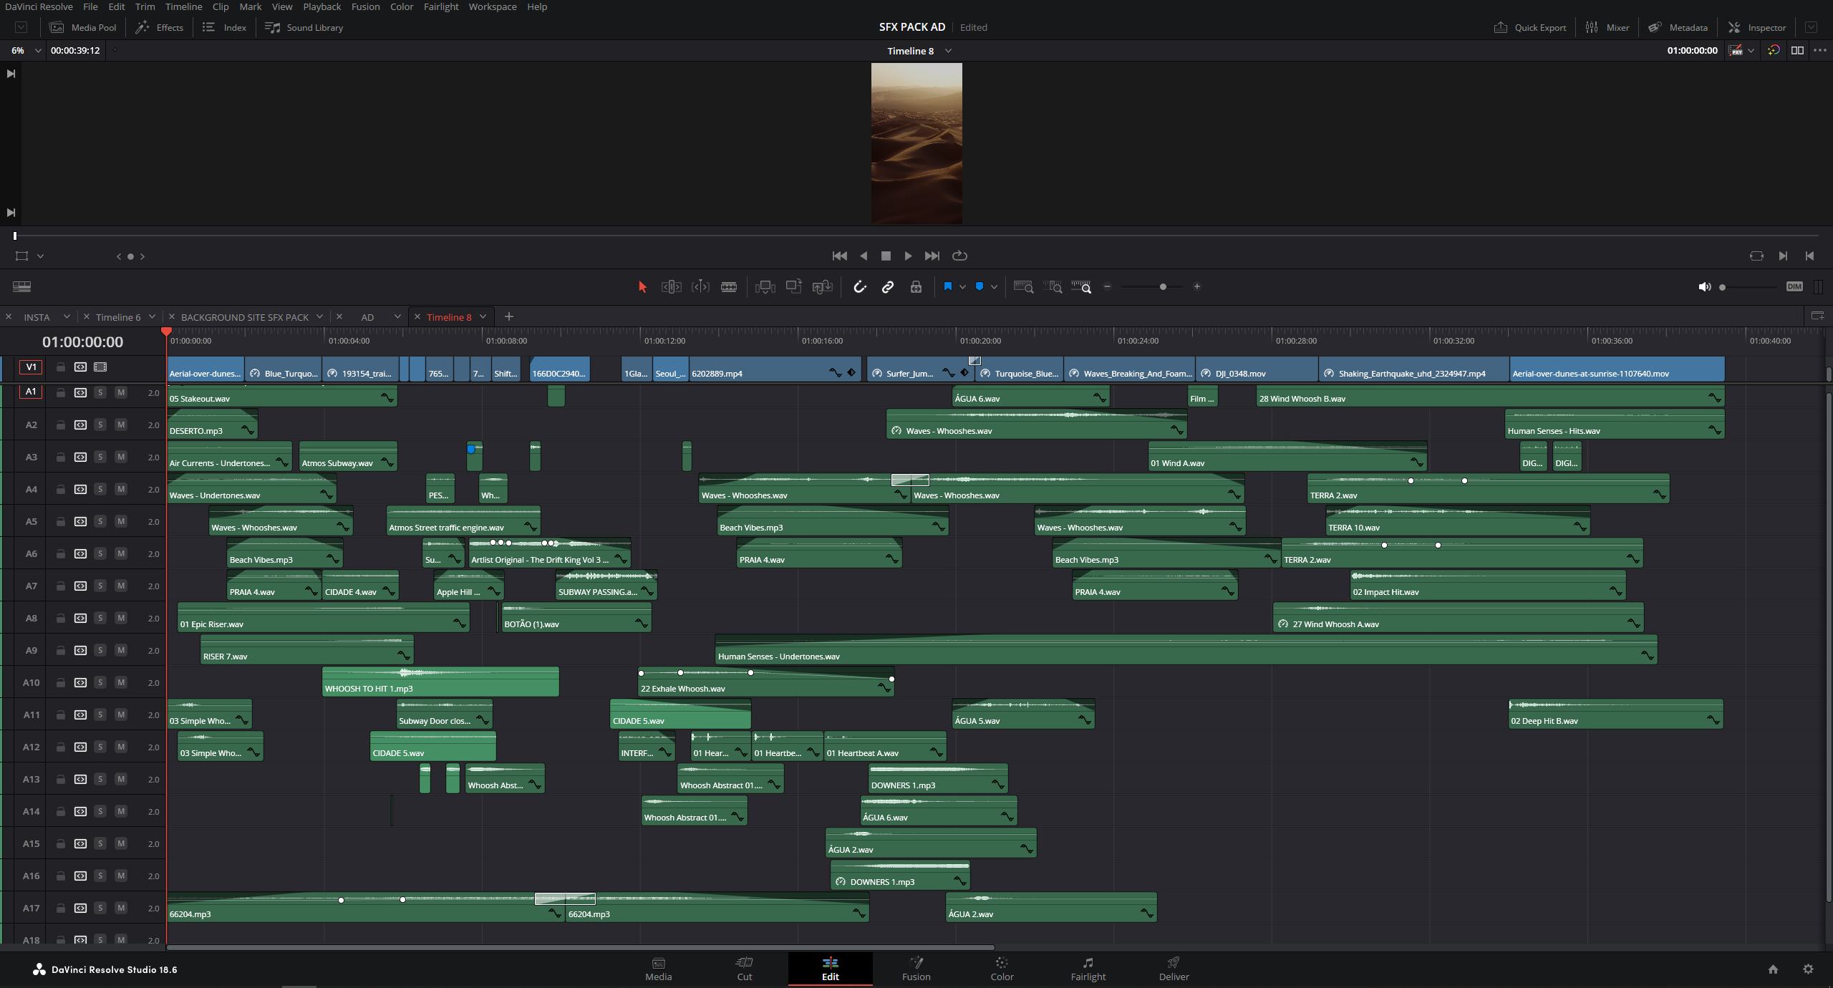Viewport: 1833px width, 988px height.
Task: Click the position lock padlock icon
Action: (916, 287)
